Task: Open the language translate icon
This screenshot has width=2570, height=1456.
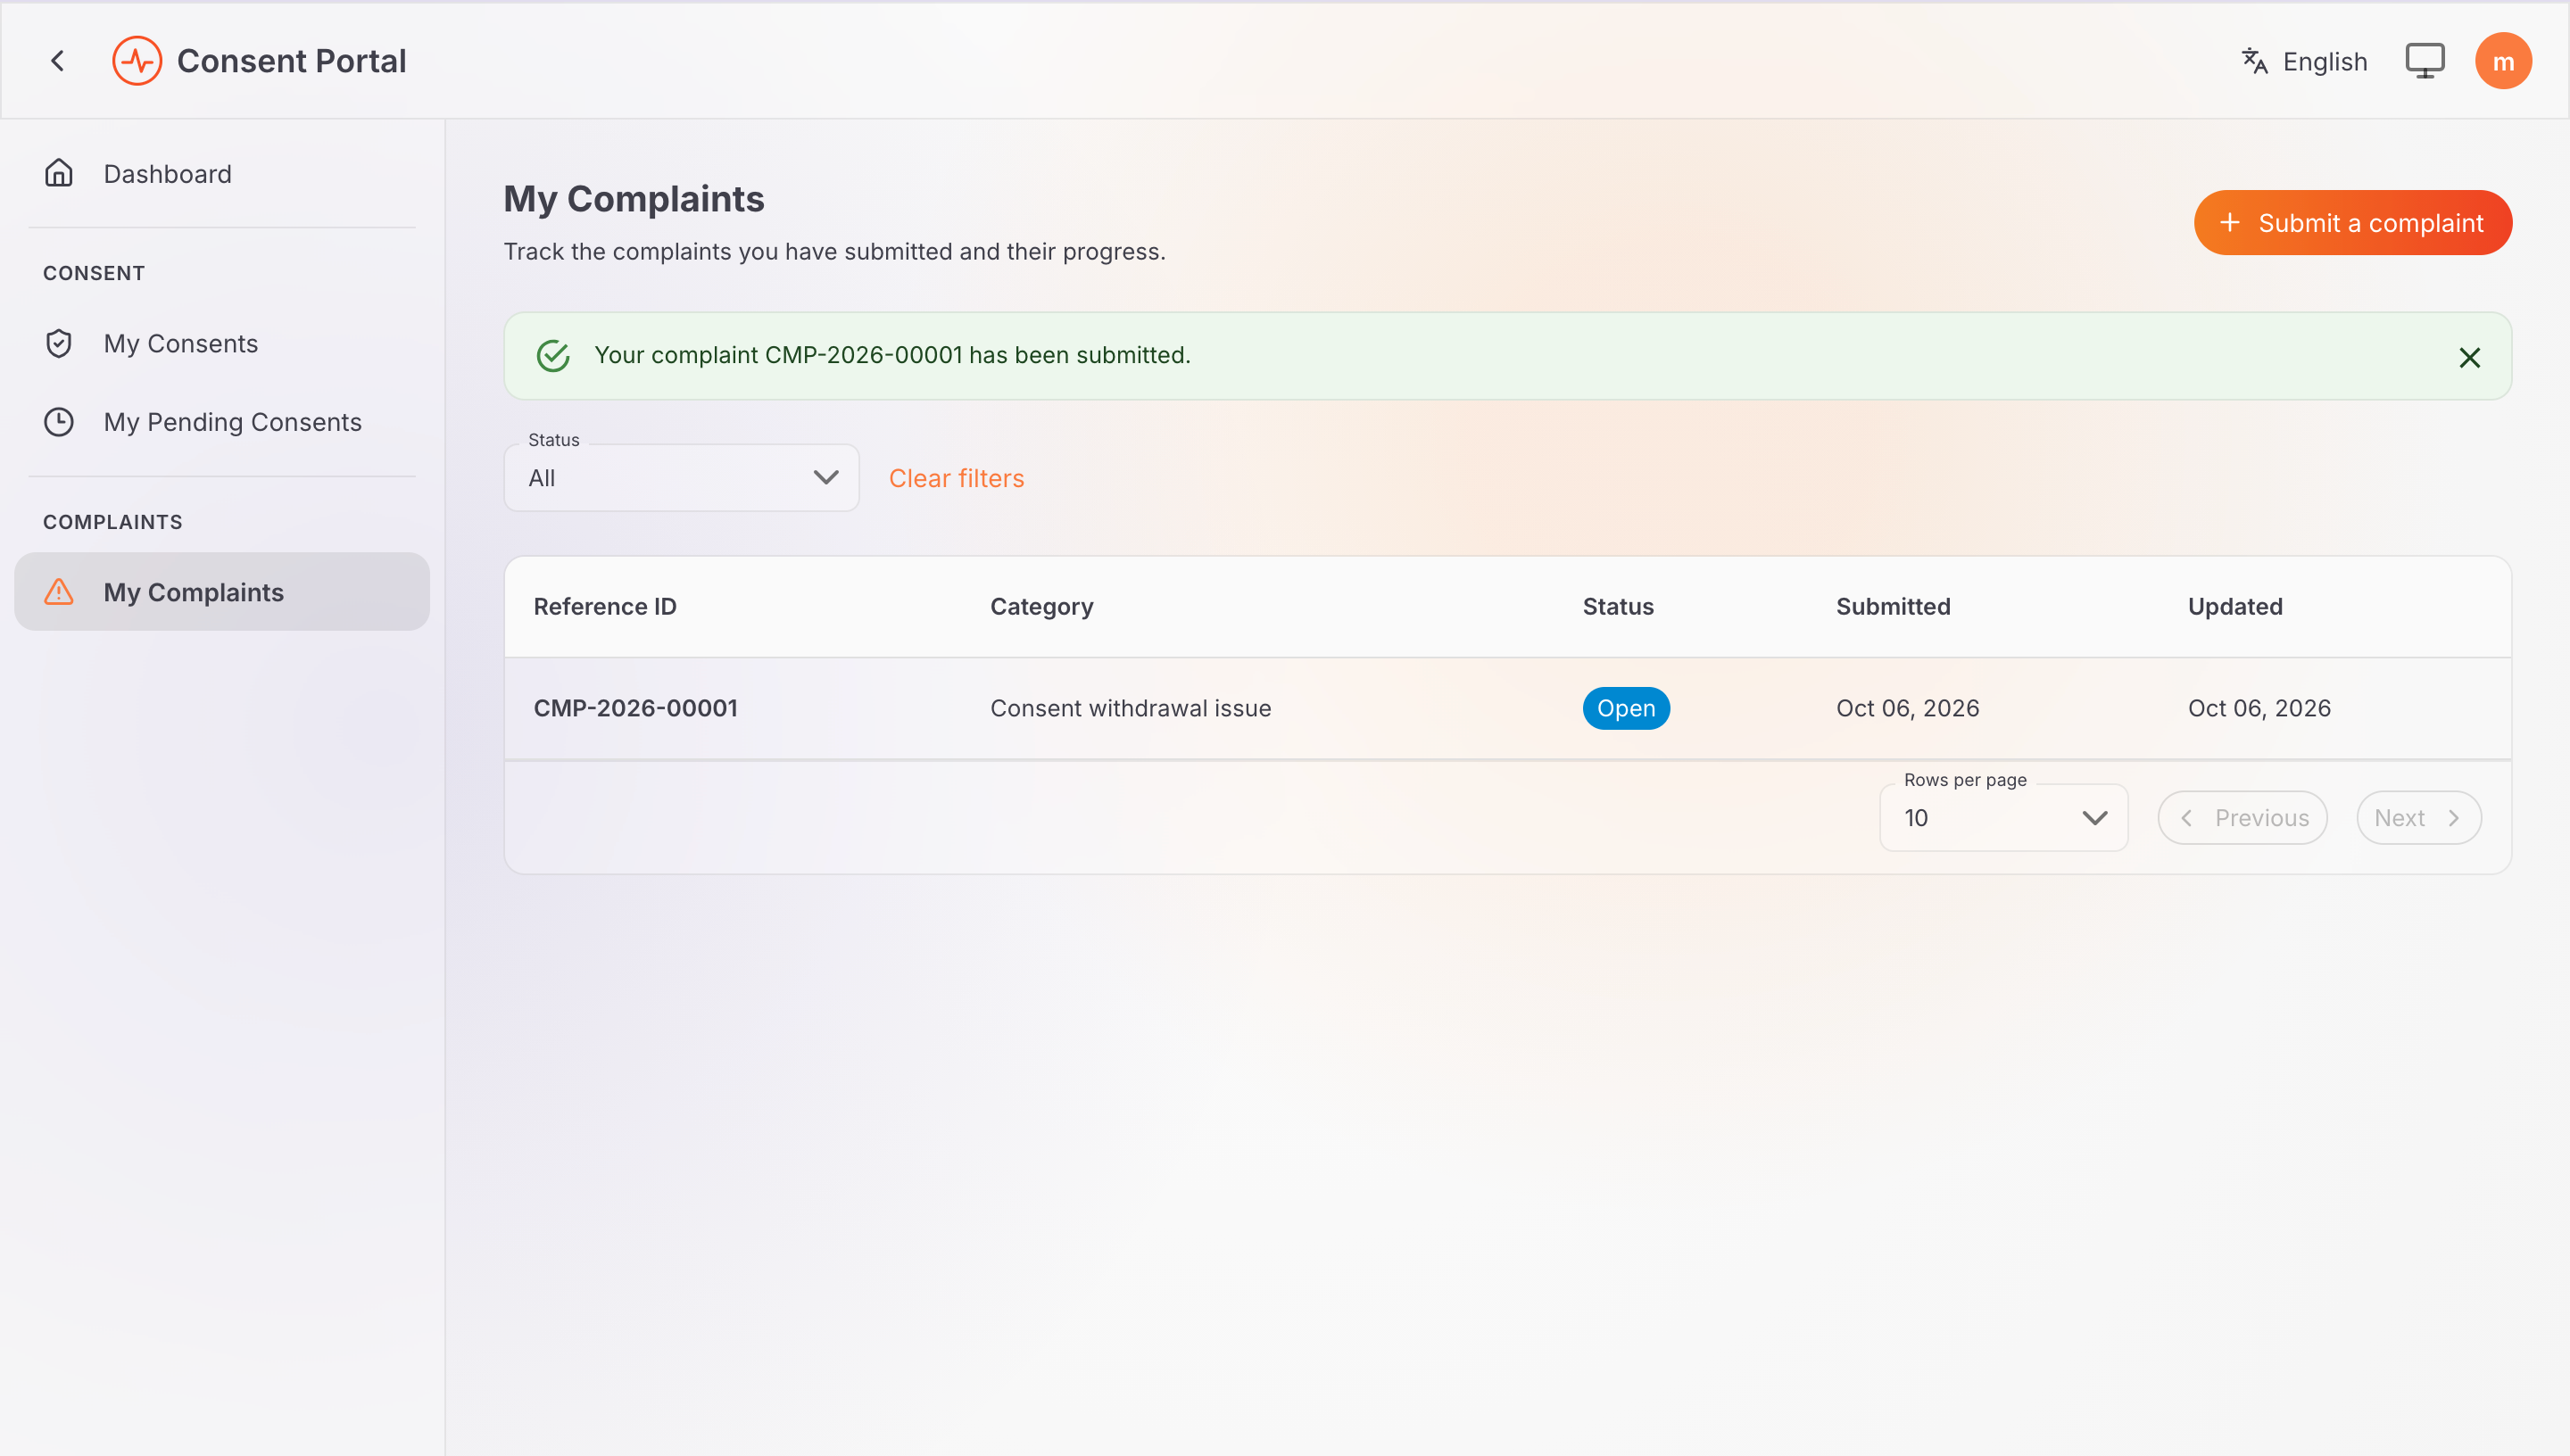Action: 2254,61
